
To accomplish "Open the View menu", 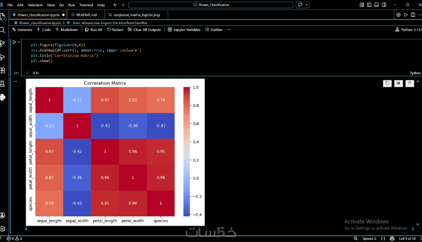I will (x=51, y=5).
